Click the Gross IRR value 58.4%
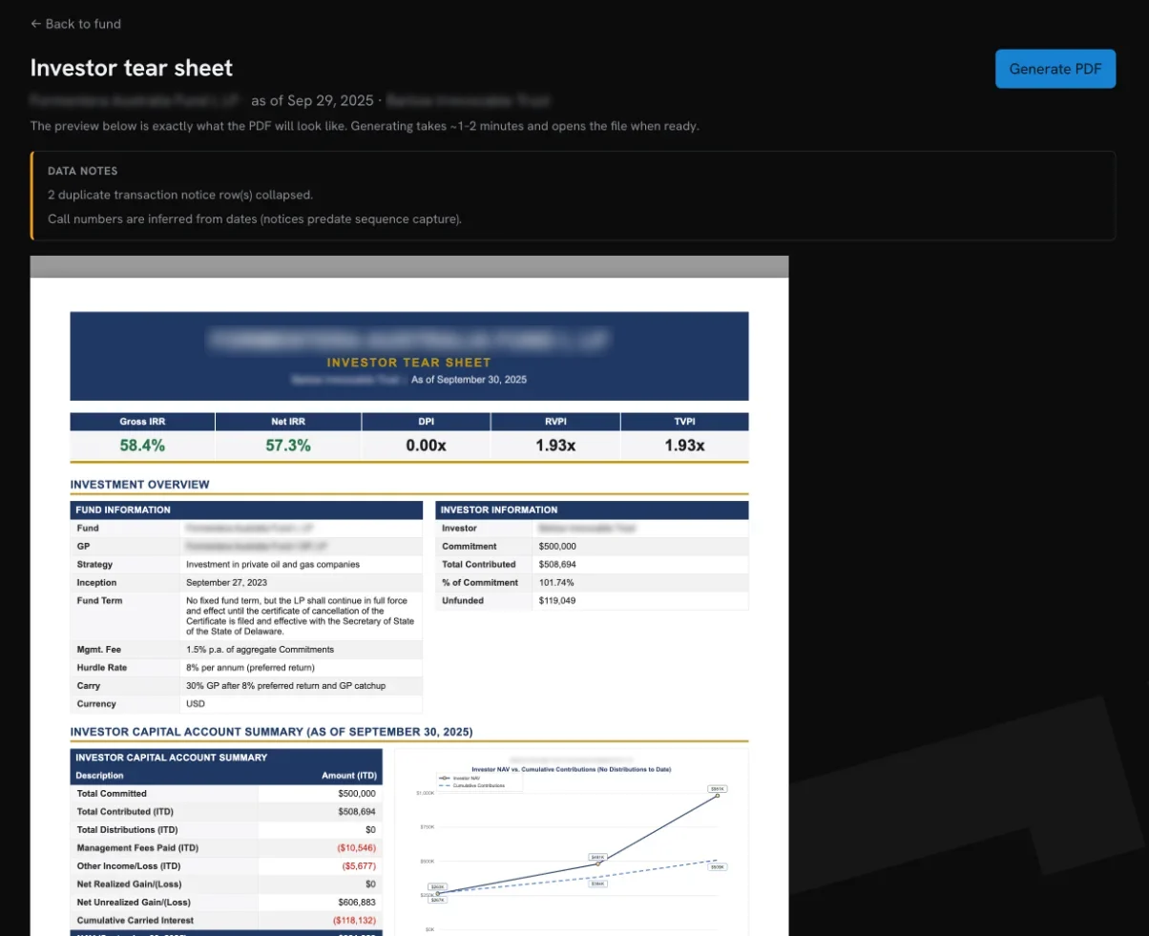Screen dimensions: 1149x936 point(142,446)
